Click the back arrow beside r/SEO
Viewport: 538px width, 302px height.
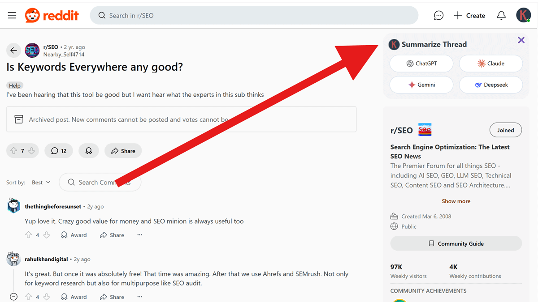[13, 51]
